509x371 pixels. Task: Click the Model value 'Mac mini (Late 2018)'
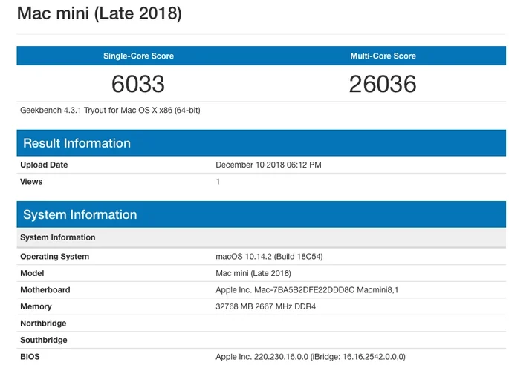253,273
